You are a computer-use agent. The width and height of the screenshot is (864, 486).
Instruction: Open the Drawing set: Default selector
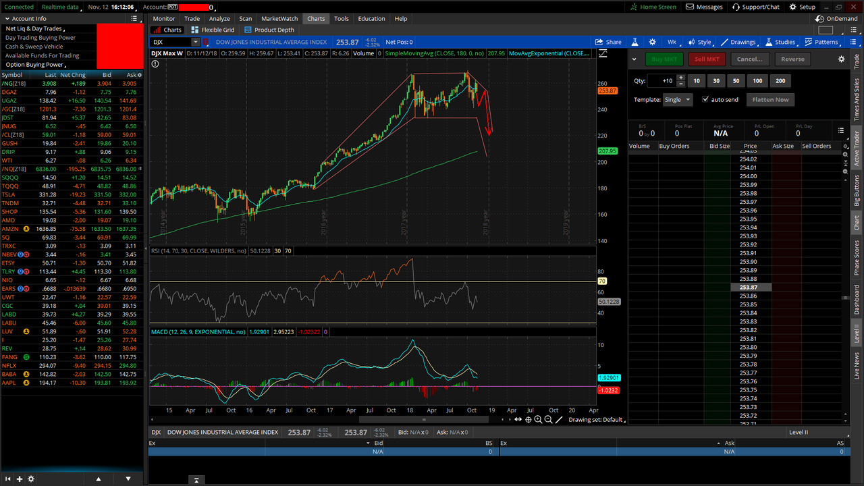tap(598, 420)
